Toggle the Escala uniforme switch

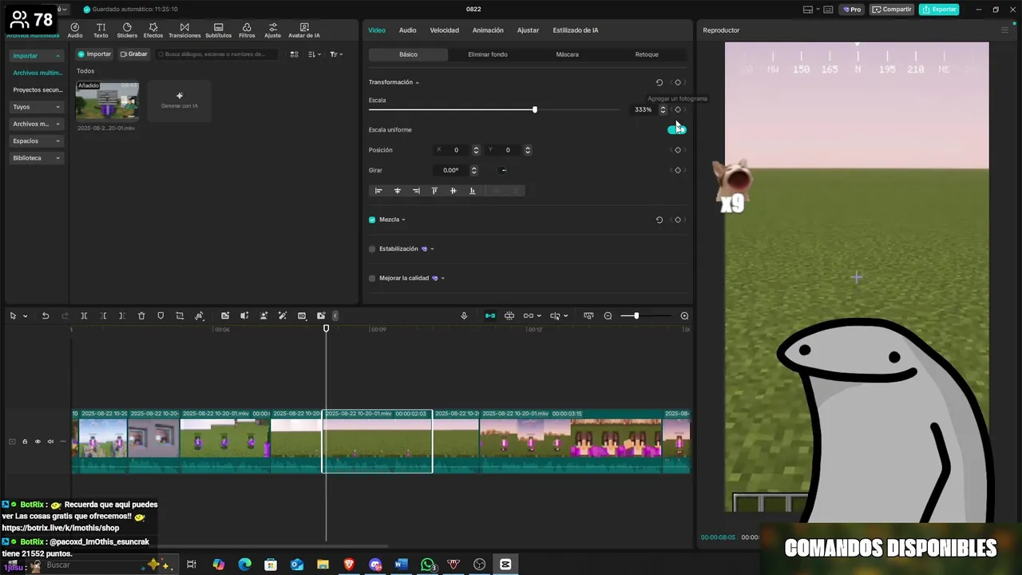point(676,129)
